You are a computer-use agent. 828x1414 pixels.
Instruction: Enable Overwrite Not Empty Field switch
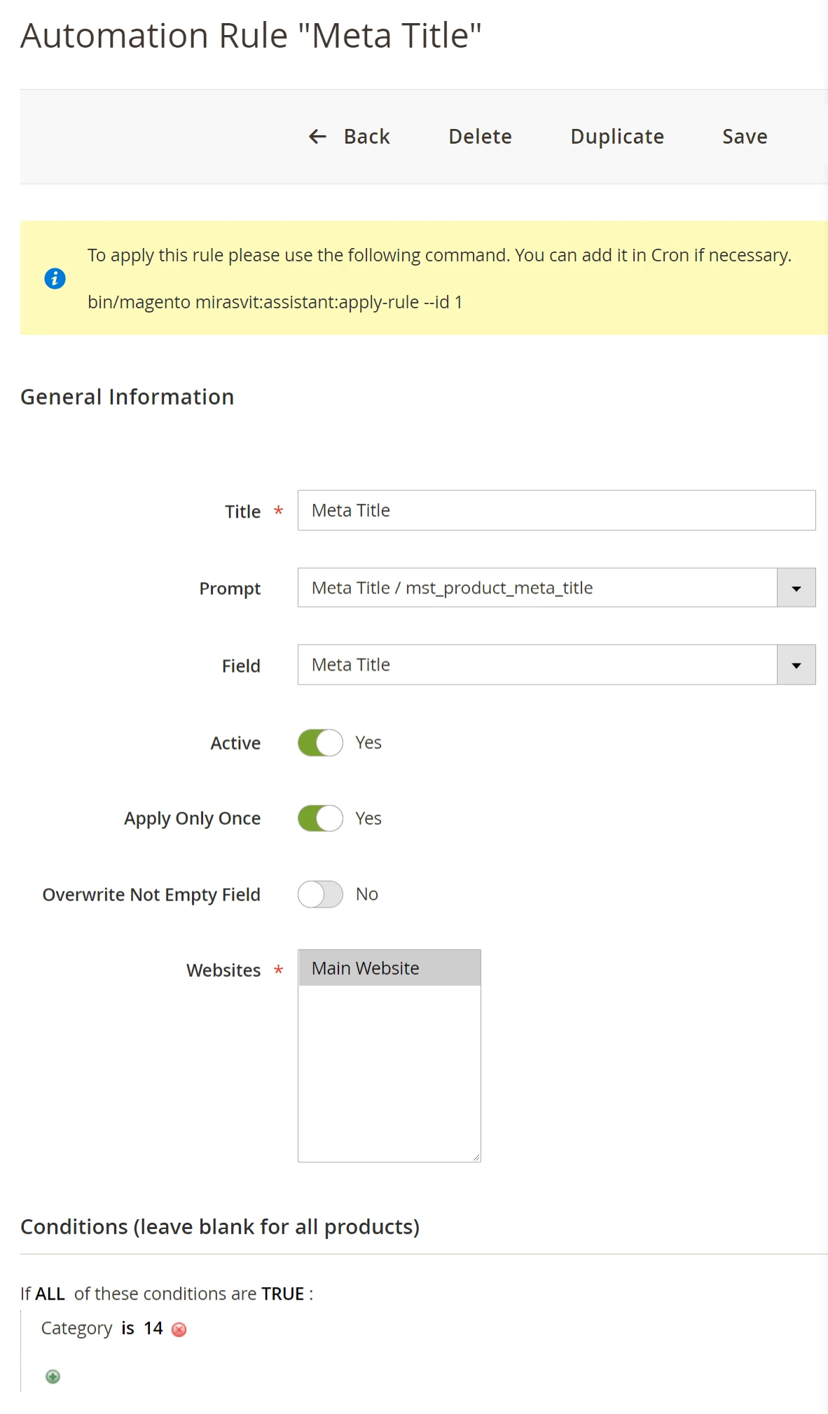pos(320,894)
